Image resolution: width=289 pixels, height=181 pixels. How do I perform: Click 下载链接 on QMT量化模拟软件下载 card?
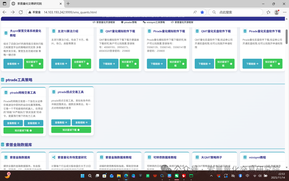pyautogui.click(x=109, y=64)
